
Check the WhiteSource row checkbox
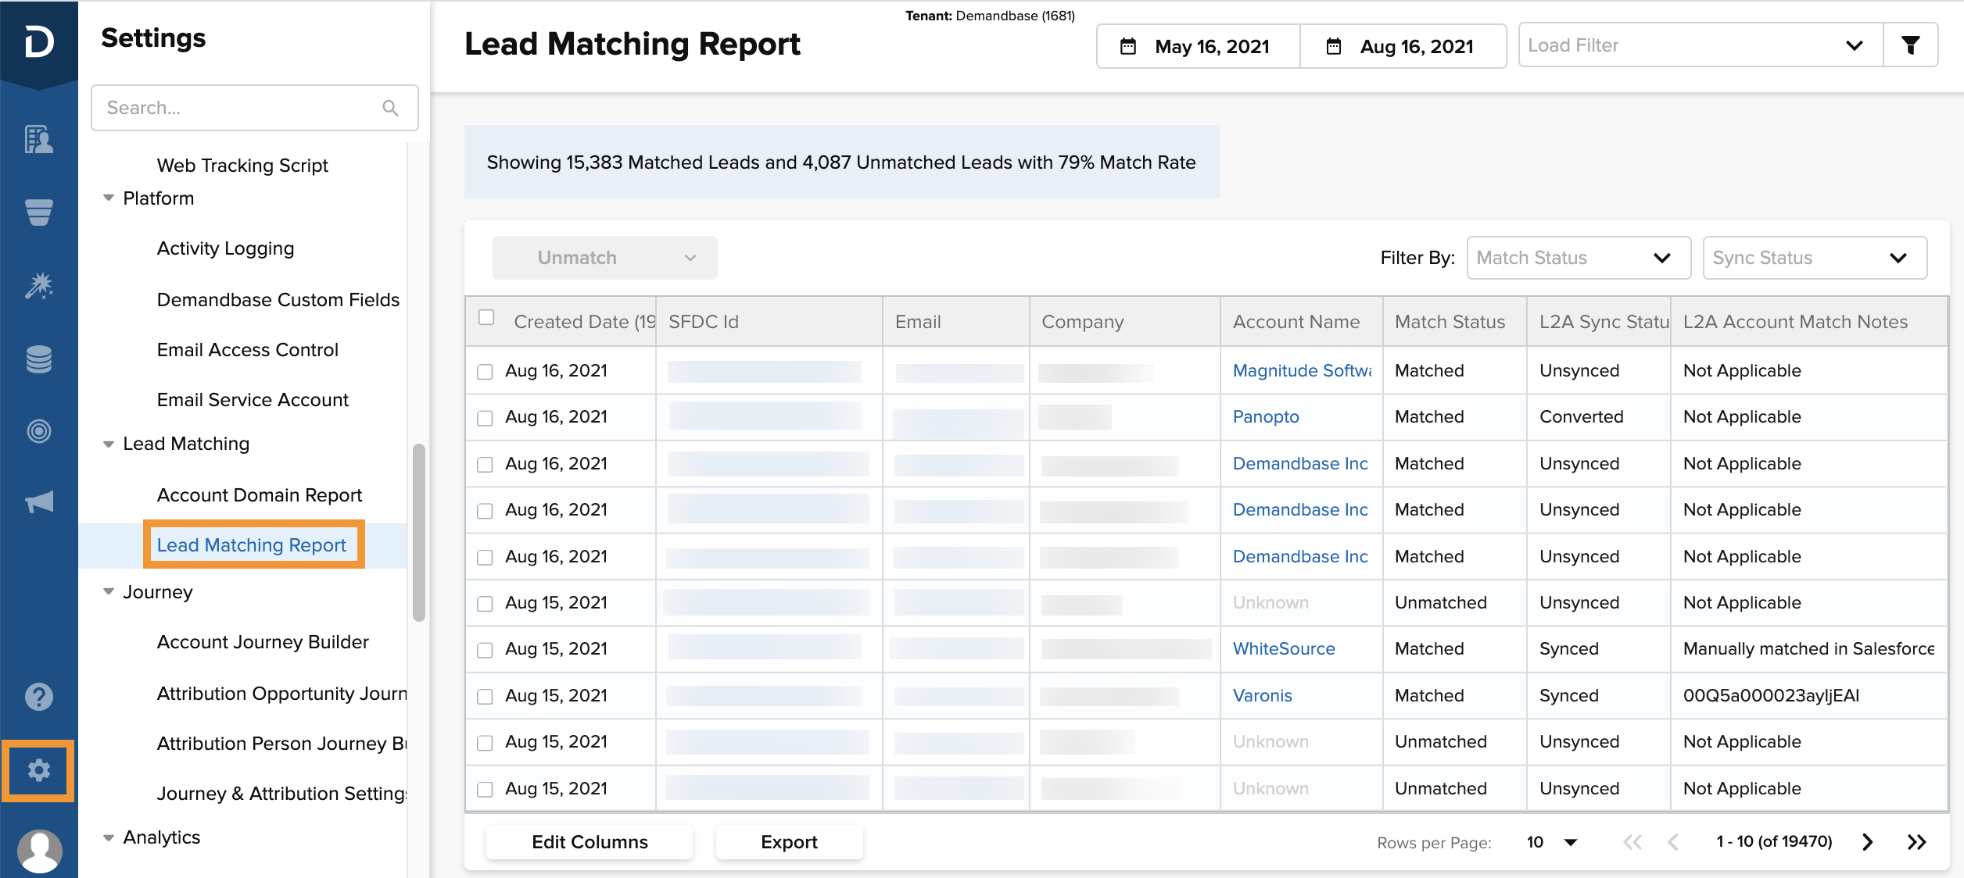point(485,650)
